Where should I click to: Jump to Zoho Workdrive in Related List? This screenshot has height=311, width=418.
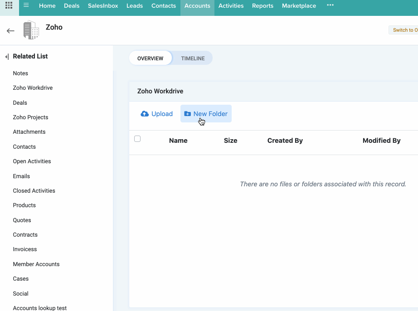click(33, 87)
